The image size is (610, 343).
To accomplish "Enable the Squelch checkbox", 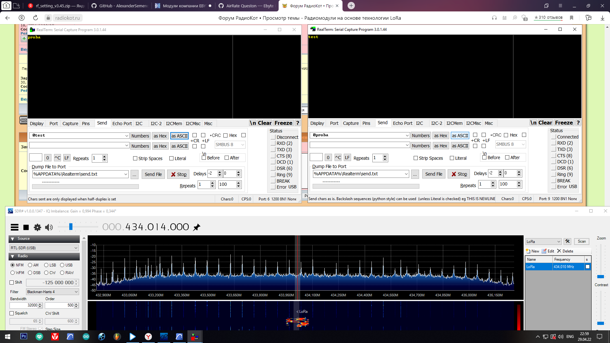I will pos(12,313).
